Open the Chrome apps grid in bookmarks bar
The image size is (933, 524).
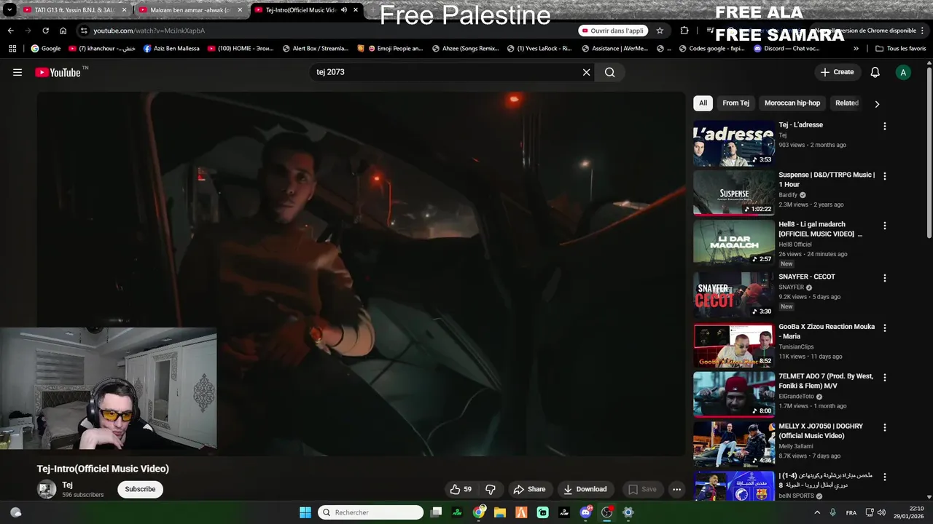pos(12,49)
